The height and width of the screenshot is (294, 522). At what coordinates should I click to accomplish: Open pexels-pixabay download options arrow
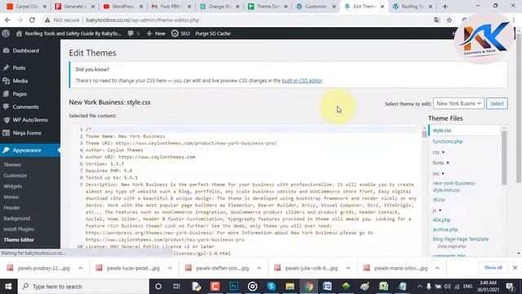tap(81, 268)
